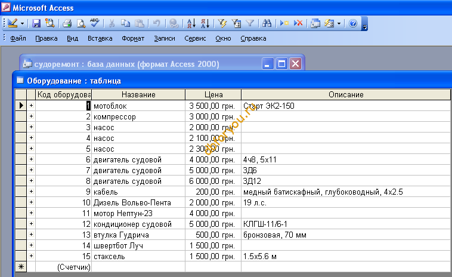Show the Database Window icon
The width and height of the screenshot is (452, 277).
click(315, 23)
